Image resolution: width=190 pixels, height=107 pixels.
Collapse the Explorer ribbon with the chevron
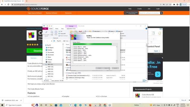point(144,29)
